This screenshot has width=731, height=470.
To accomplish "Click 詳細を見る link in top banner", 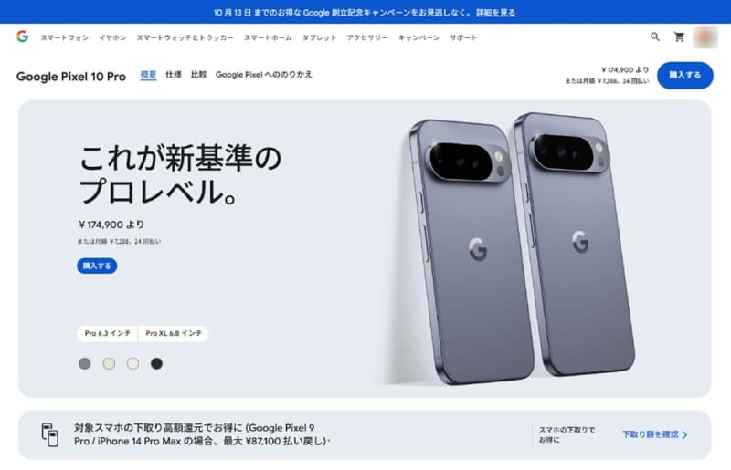I will [495, 13].
